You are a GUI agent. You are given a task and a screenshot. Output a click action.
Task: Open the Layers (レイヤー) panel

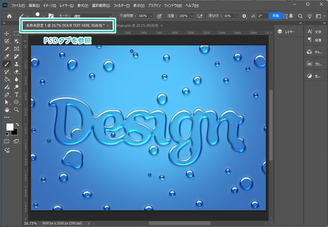pyautogui.click(x=286, y=32)
